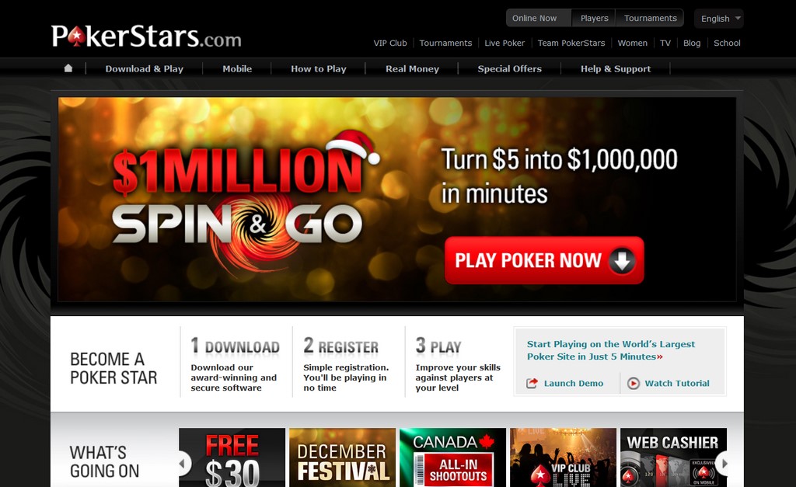Open the VIP Club link
The width and height of the screenshot is (796, 487).
coord(390,43)
